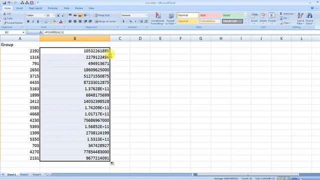Screen dimensions: 320x180
Task: Apply the Neutral cell style
Action: pos(187,21)
